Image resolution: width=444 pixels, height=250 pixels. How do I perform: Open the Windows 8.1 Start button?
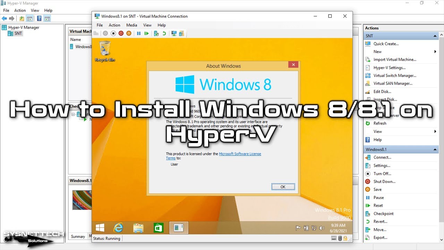point(100,227)
